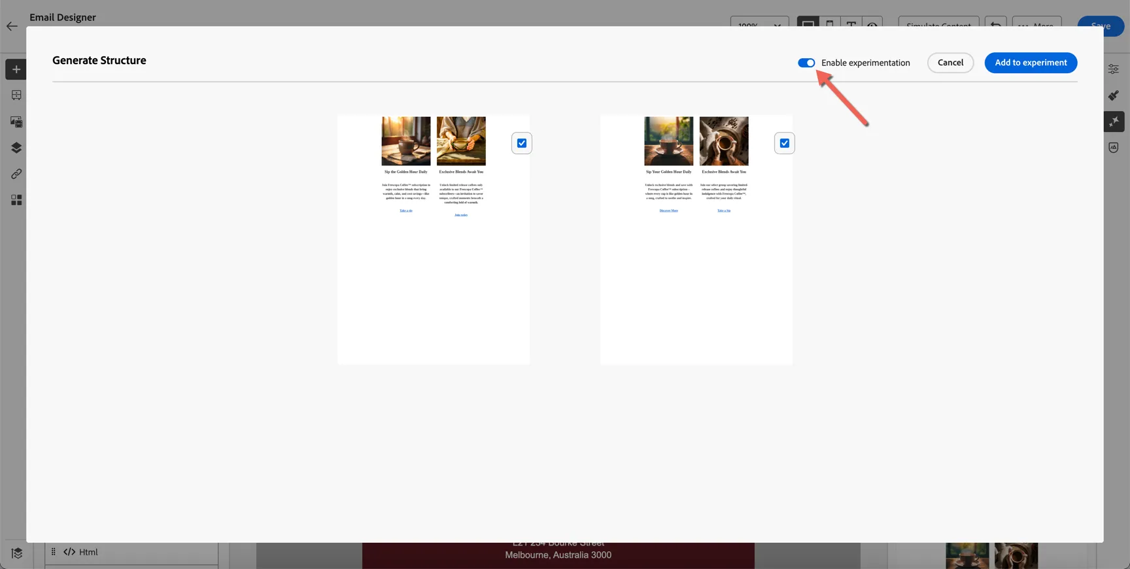This screenshot has height=569, width=1130.
Task: Cancel the Generate Structure dialog
Action: click(x=950, y=63)
